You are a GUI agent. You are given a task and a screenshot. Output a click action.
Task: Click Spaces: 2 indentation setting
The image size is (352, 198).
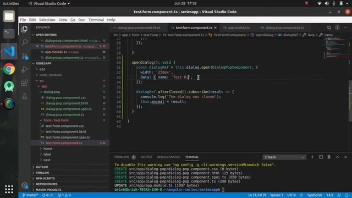tap(277, 195)
